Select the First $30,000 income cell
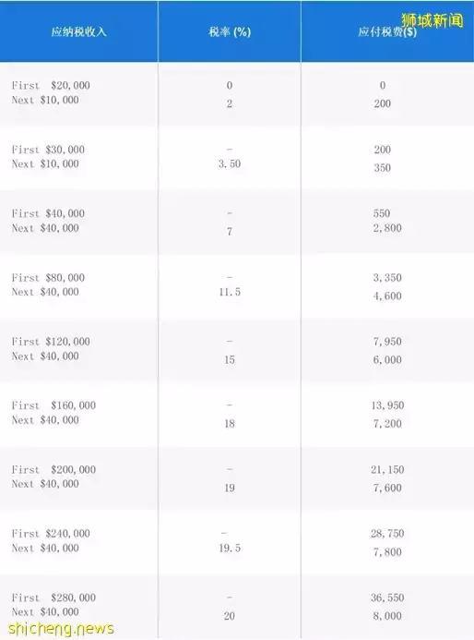Viewport: 474px width, 640px height. pyautogui.click(x=48, y=150)
